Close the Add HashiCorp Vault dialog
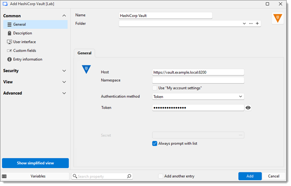 click(x=280, y=4)
